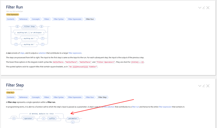This screenshot has height=128, width=217.
Task: Click 'if omitted, defaults to: title' diagram comment
Action: (42, 114)
